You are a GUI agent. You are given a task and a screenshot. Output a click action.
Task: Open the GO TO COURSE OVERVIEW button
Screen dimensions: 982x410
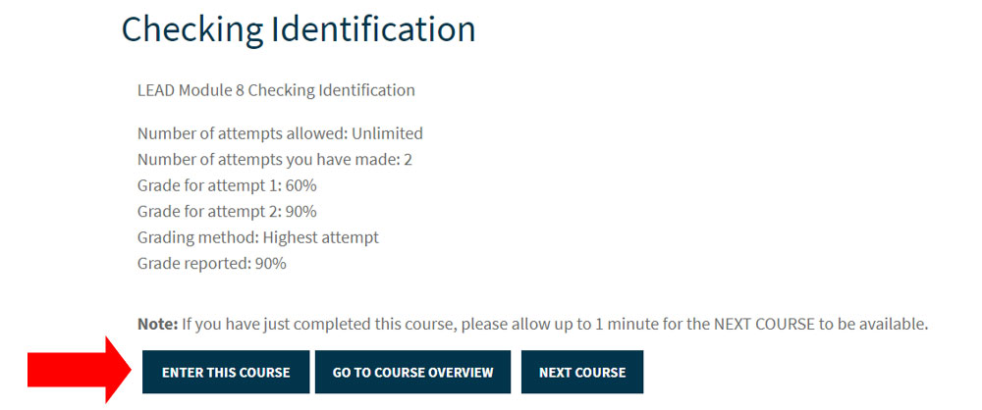pos(412,373)
